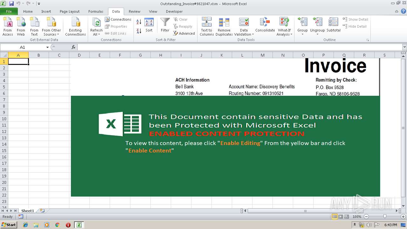
Task: Click Edit Links in Connections group
Action: (x=115, y=33)
